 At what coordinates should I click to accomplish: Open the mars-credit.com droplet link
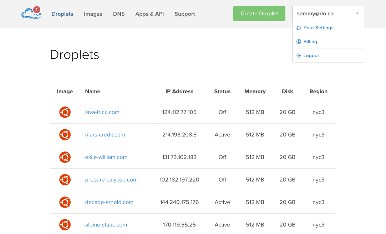(x=105, y=135)
